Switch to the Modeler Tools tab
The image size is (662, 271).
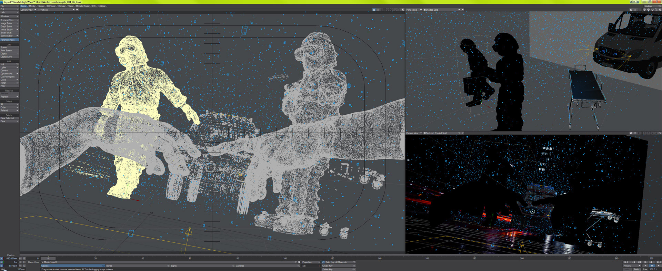(x=82, y=6)
